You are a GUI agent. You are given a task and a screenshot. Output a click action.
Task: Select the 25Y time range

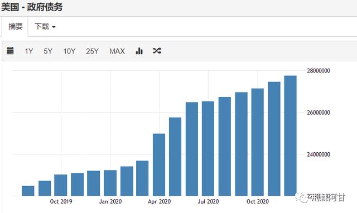[x=92, y=51]
